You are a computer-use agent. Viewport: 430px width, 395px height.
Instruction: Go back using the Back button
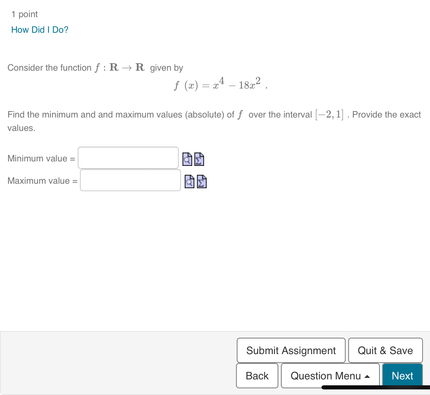257,376
